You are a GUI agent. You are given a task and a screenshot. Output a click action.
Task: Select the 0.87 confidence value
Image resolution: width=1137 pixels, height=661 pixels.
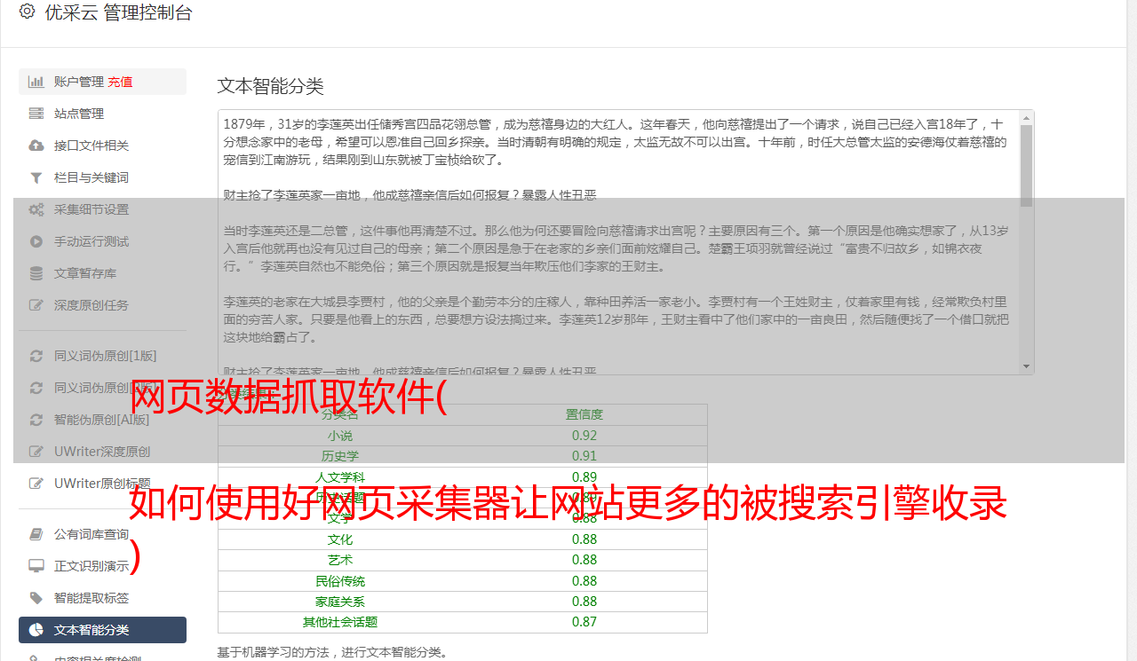(x=584, y=622)
